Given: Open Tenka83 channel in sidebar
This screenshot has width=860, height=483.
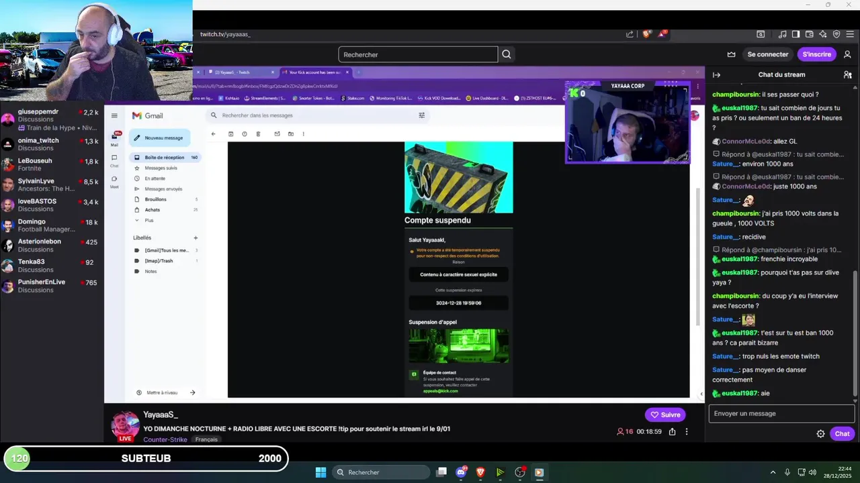Looking at the screenshot, I should point(52,265).
